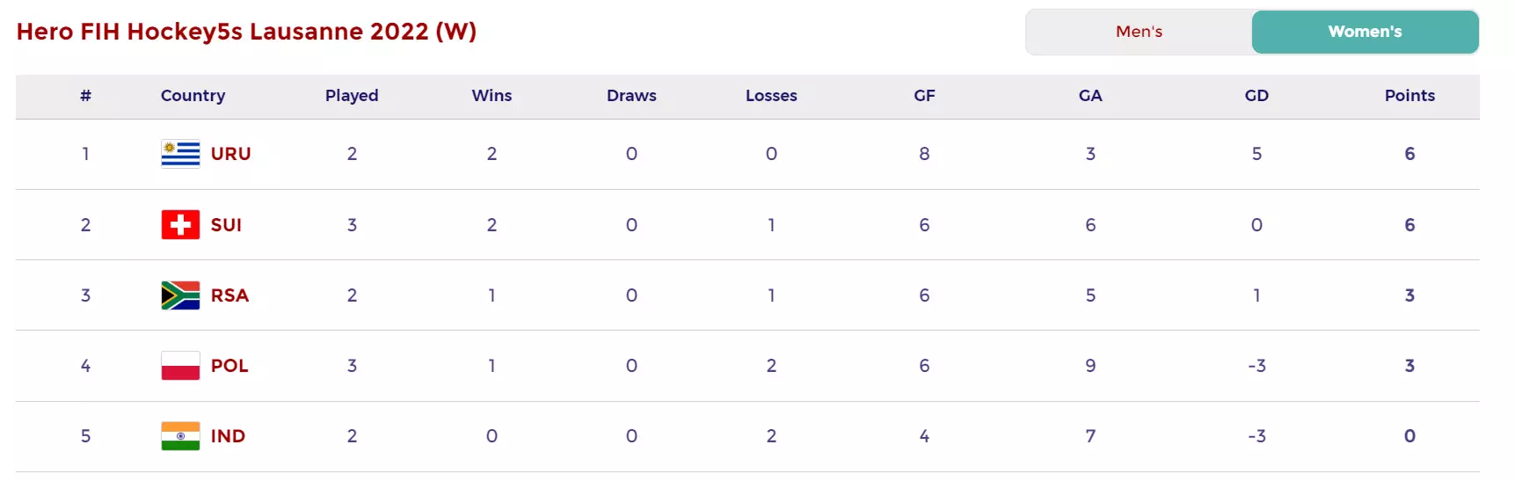
Task: Click the Draws column header
Action: [631, 96]
